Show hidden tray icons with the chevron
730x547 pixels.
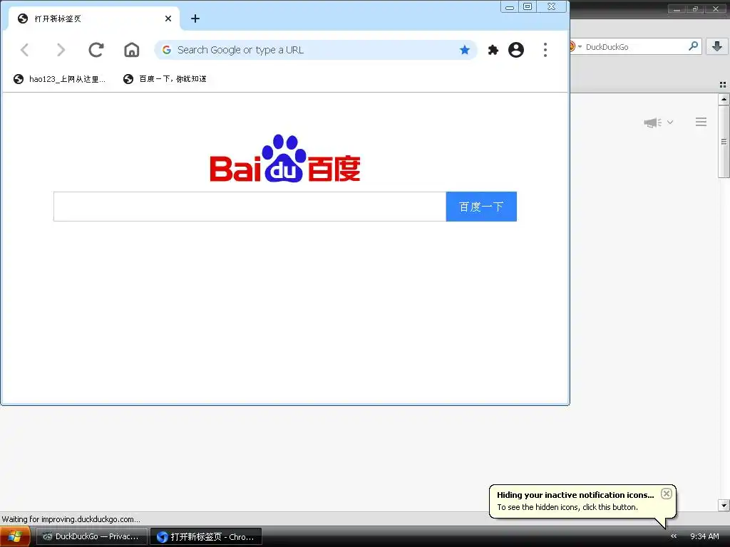[x=673, y=536]
